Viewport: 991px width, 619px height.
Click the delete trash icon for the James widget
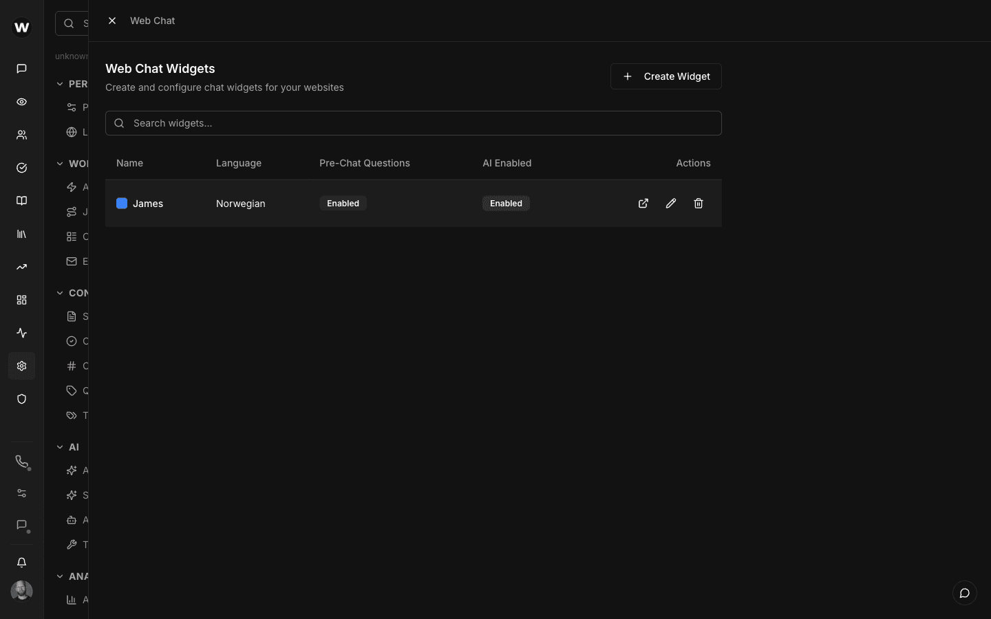tap(698, 204)
